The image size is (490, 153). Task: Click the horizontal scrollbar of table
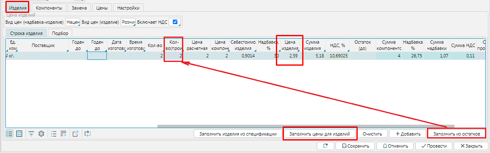302,126
